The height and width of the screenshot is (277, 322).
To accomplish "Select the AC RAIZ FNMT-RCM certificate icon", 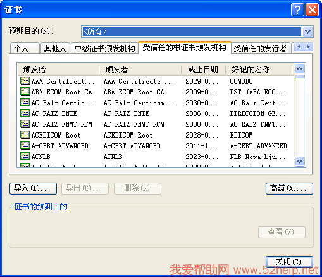I will coord(25,124).
